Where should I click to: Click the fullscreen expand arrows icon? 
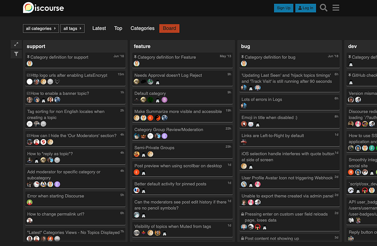[16, 44]
